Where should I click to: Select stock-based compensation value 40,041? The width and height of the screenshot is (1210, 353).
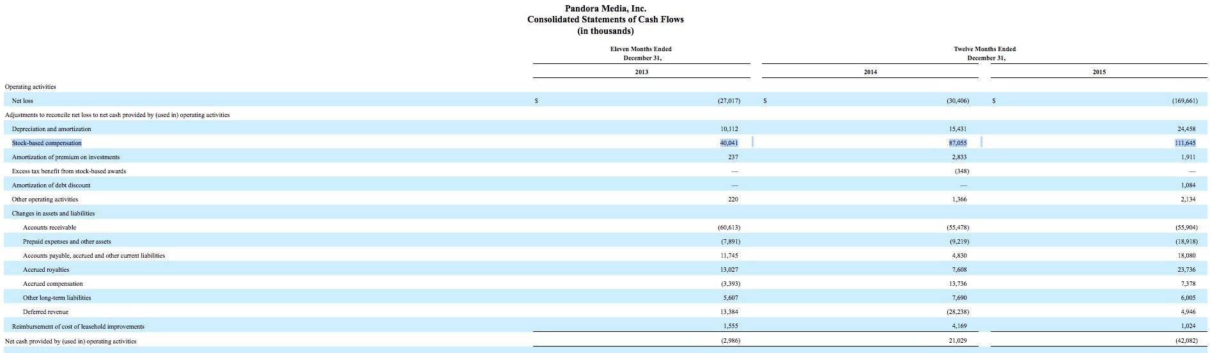click(729, 143)
